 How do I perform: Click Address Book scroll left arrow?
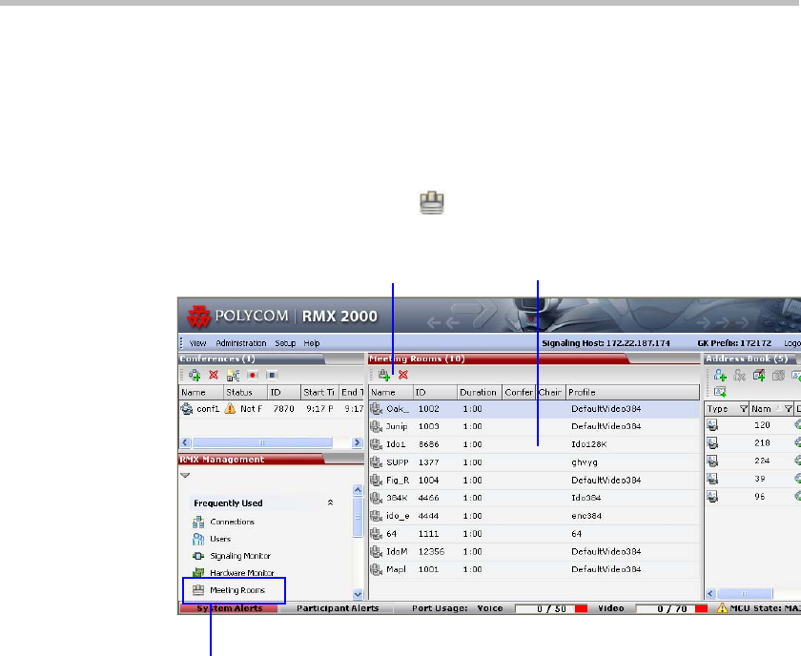coord(710,593)
